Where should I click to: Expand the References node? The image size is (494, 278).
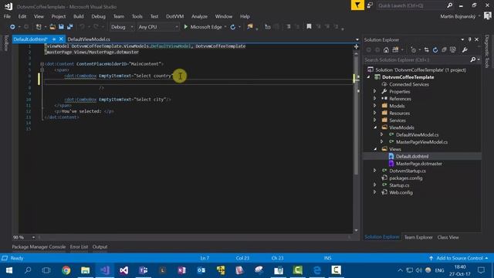pos(375,99)
